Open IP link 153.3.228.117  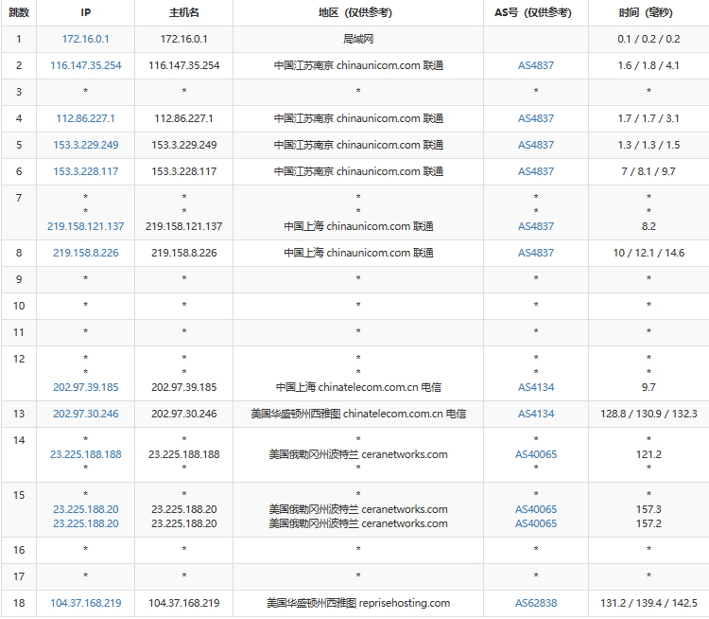[x=85, y=171]
